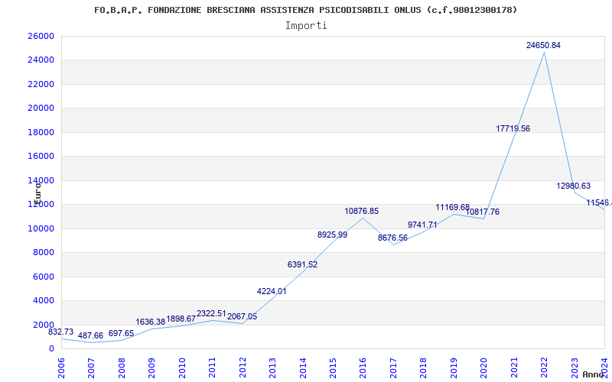Click the data label 9741.71
612x382 pixels.
click(x=422, y=225)
